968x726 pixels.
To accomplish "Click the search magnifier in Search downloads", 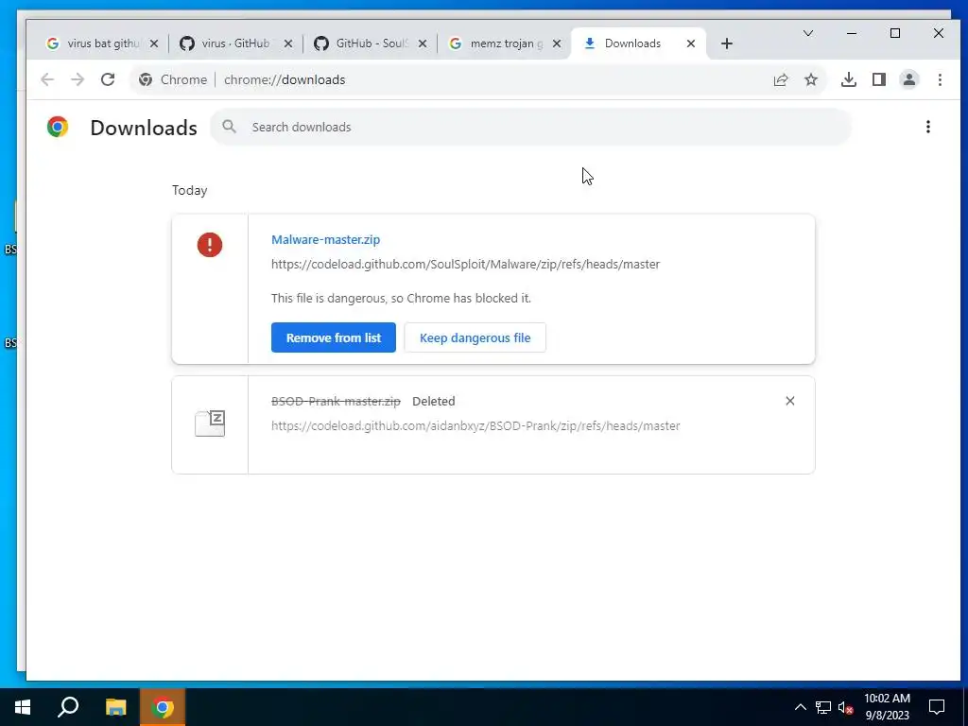I will click(x=229, y=127).
